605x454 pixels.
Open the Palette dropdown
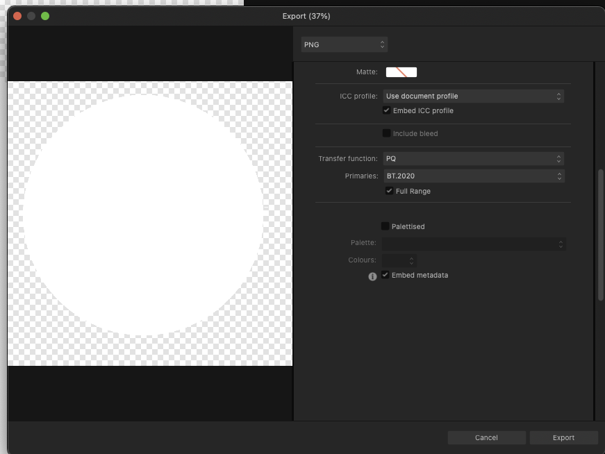(x=474, y=244)
